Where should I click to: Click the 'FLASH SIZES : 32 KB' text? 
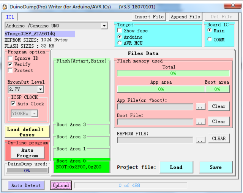coord(29,46)
